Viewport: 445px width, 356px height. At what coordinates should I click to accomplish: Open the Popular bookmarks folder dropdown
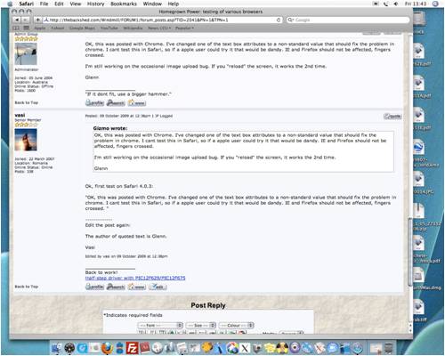184,28
